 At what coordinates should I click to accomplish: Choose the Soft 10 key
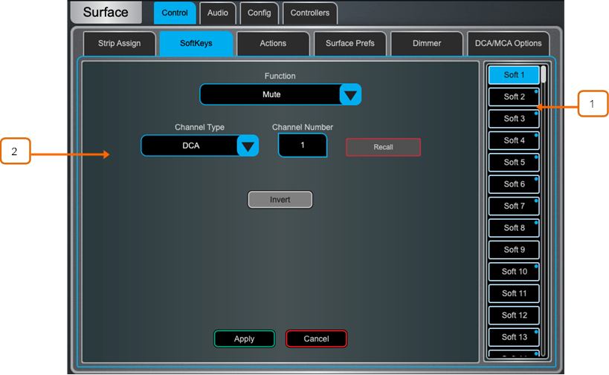(x=514, y=272)
